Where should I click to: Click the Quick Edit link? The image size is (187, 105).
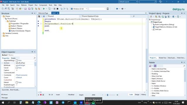tap(6, 90)
